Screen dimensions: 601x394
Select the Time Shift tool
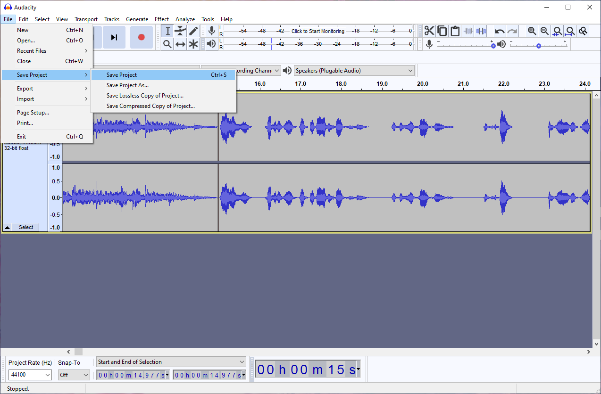coord(180,44)
